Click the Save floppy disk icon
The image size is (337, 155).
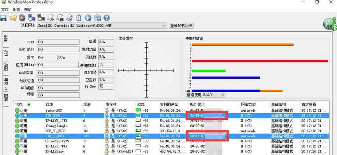(4, 17)
